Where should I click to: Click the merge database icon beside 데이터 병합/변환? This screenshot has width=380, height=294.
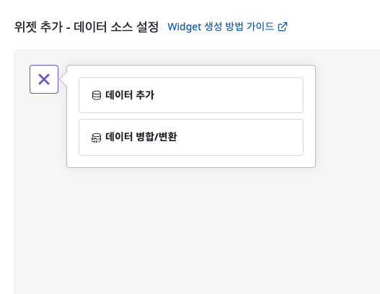click(x=96, y=138)
